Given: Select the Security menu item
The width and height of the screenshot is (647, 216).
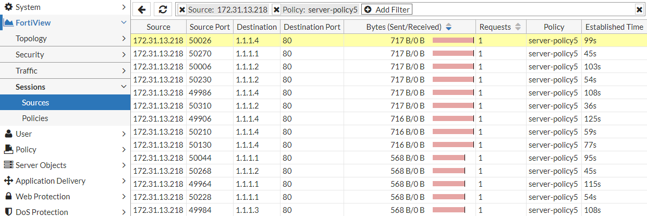Looking at the screenshot, I should point(65,55).
